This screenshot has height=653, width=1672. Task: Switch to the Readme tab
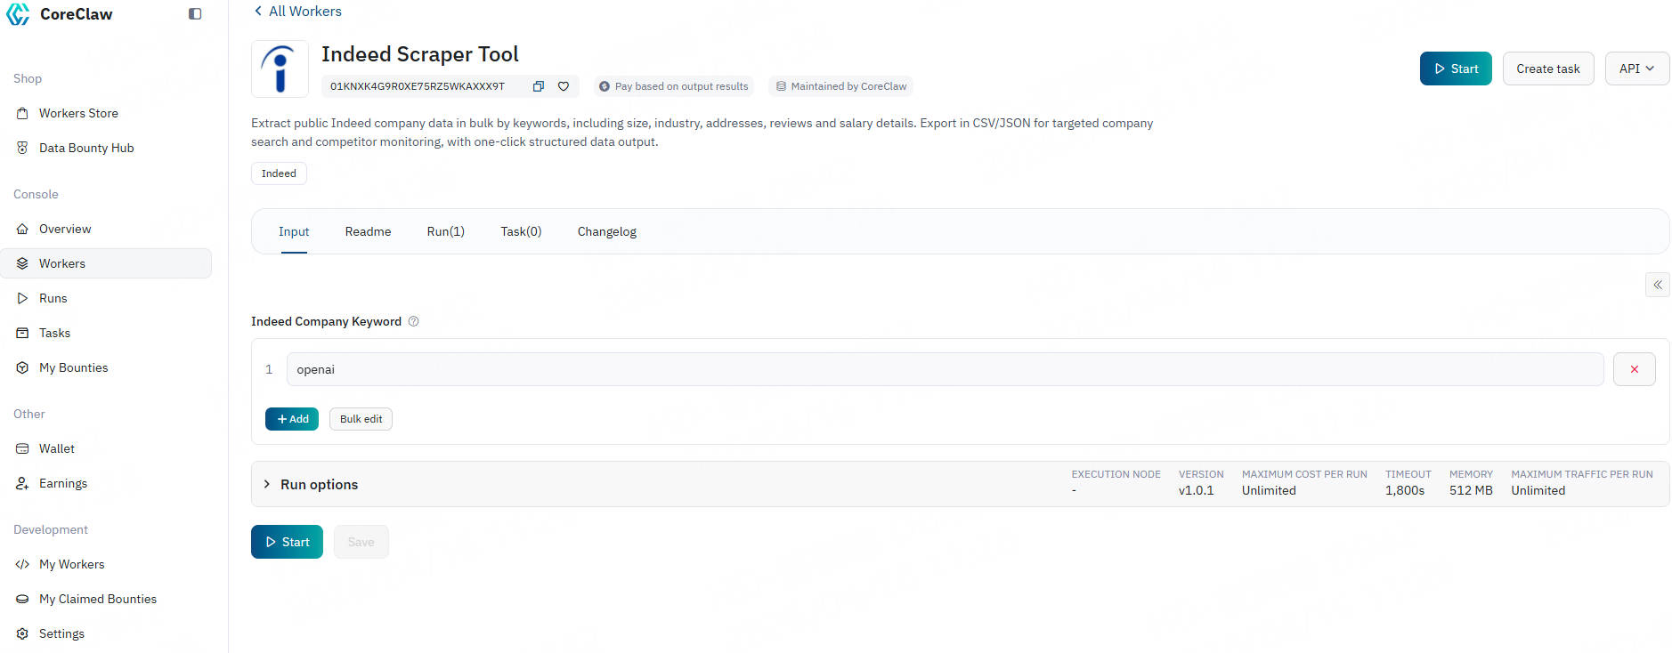(368, 231)
